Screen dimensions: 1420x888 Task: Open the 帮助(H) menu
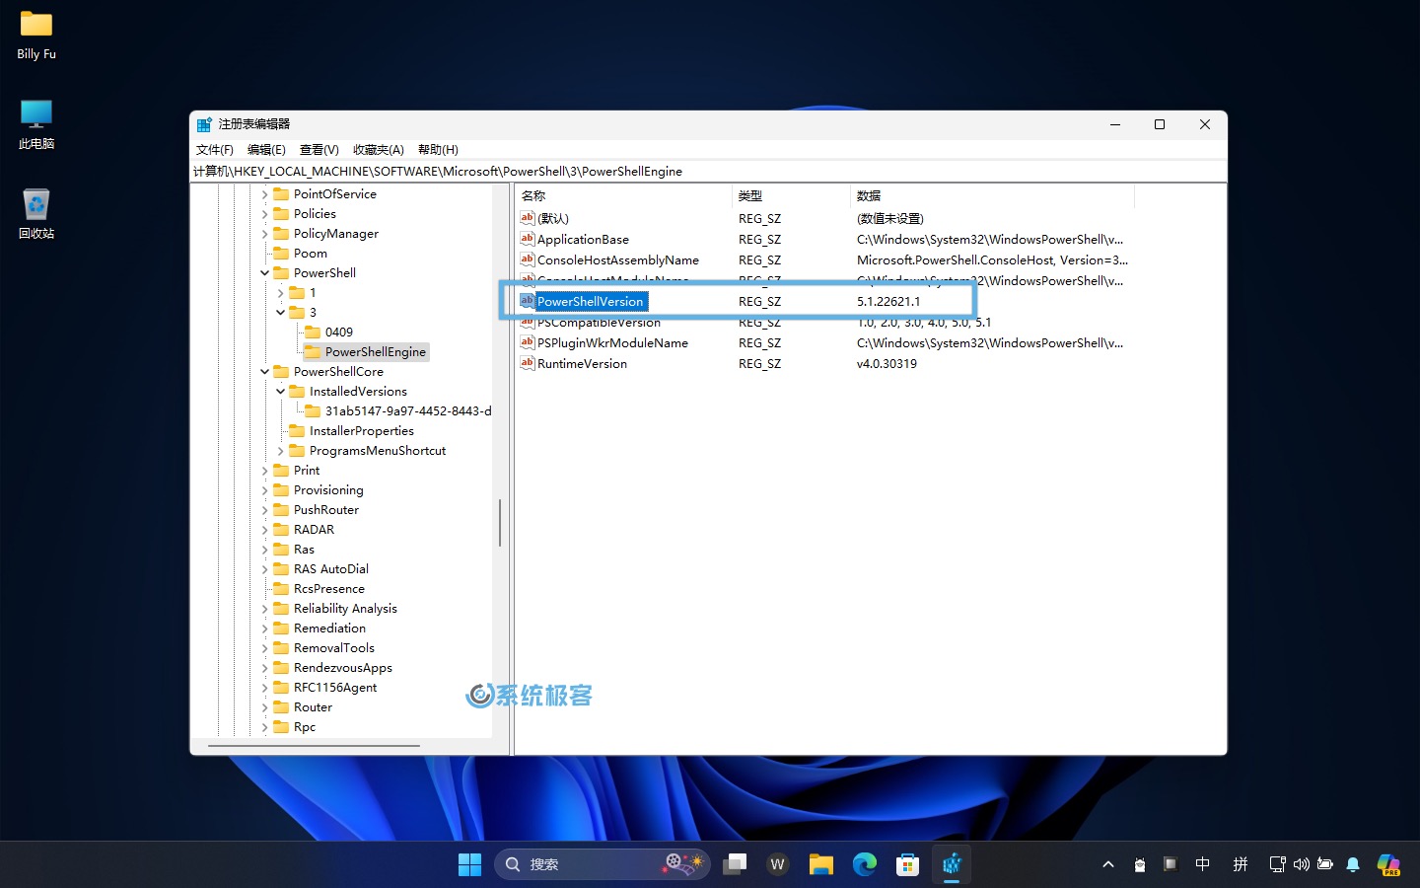438,150
